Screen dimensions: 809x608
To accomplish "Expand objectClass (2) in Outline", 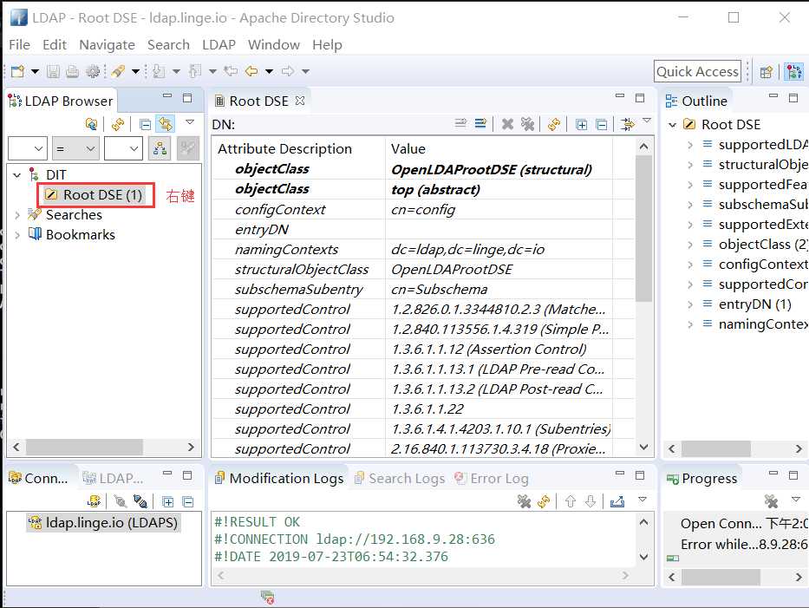I will pos(690,245).
